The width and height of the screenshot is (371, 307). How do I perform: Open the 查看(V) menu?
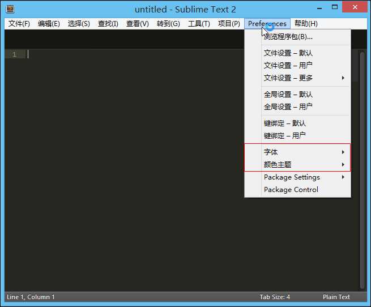(138, 24)
